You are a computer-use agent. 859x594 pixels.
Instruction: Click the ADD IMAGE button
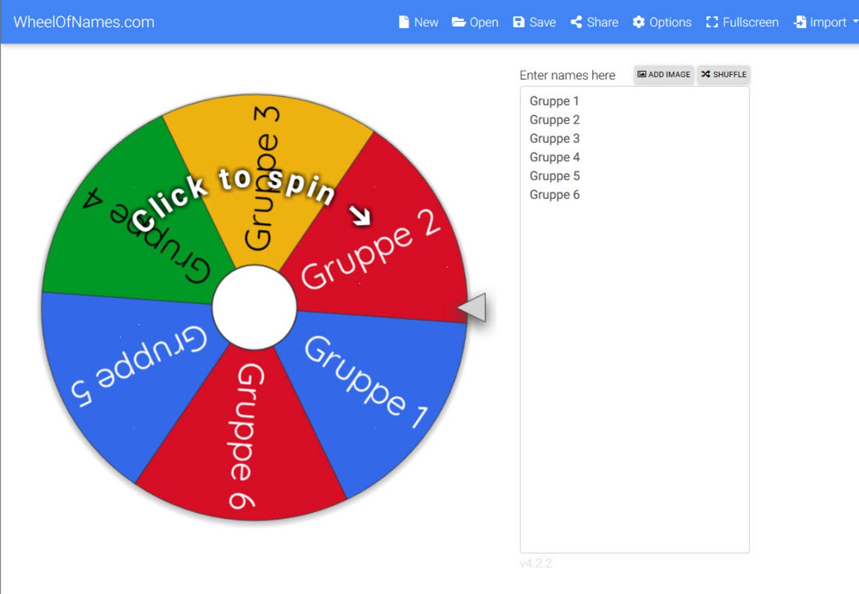tap(664, 75)
